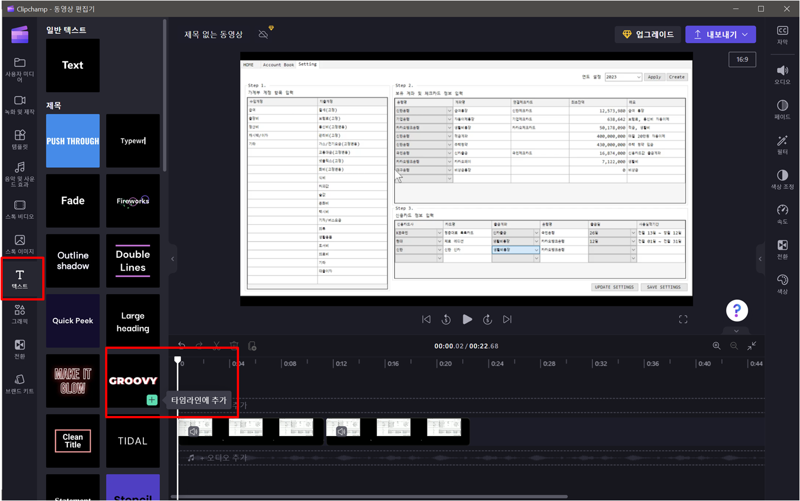The height and width of the screenshot is (501, 800).
Task: Fit timeline to screen
Action: [x=752, y=345]
